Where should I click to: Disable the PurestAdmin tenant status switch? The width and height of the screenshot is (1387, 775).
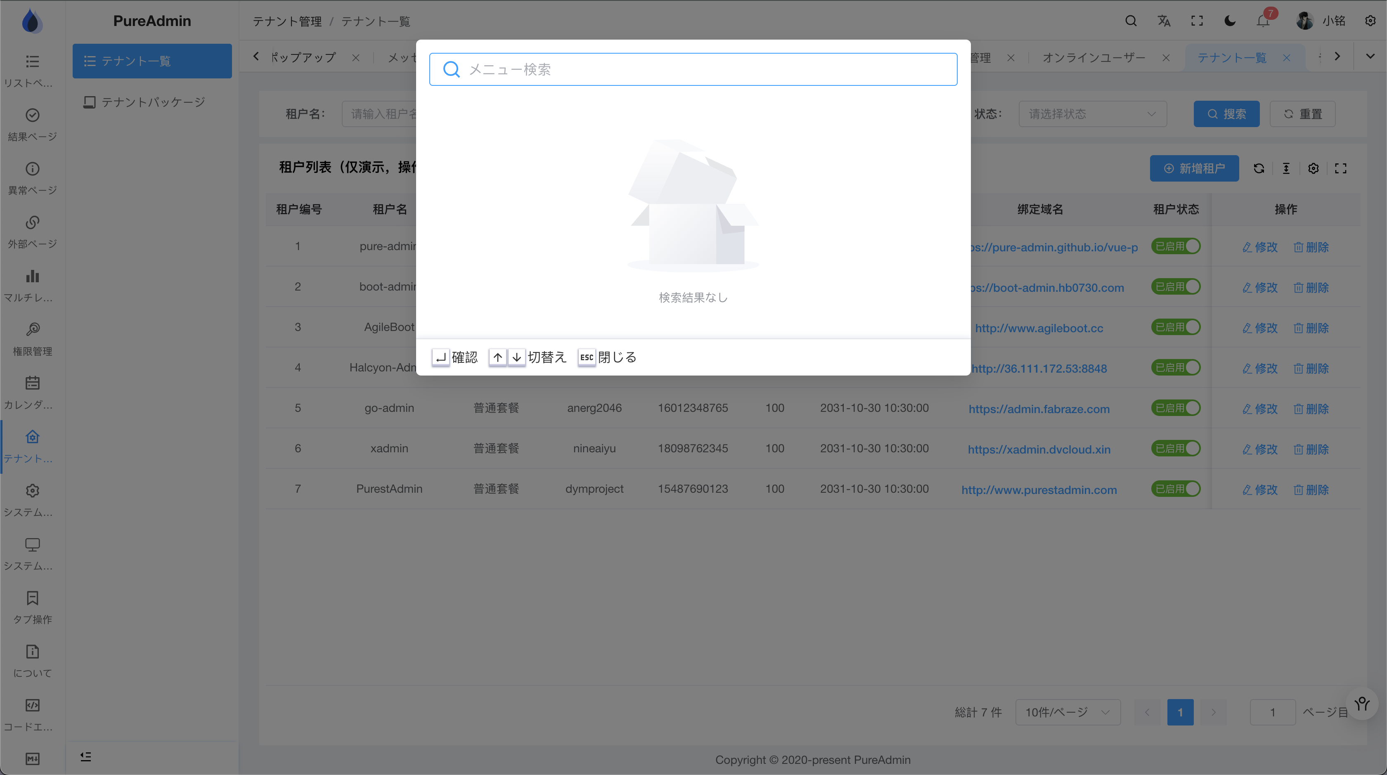pyautogui.click(x=1175, y=489)
